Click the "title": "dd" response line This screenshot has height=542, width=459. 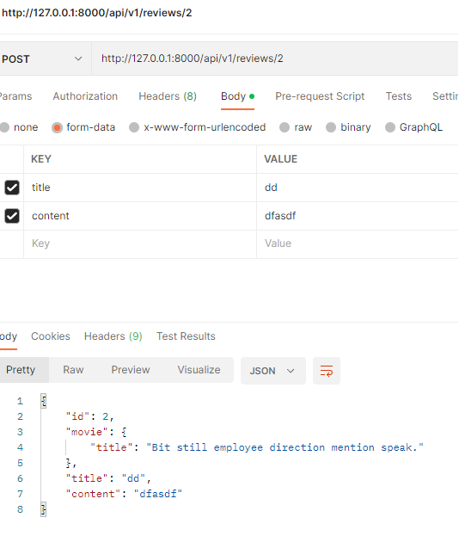[108, 478]
